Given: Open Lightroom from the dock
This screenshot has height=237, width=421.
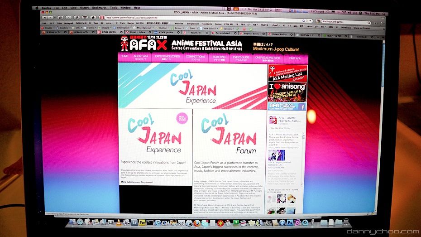Looking at the screenshot, I should tap(134, 222).
